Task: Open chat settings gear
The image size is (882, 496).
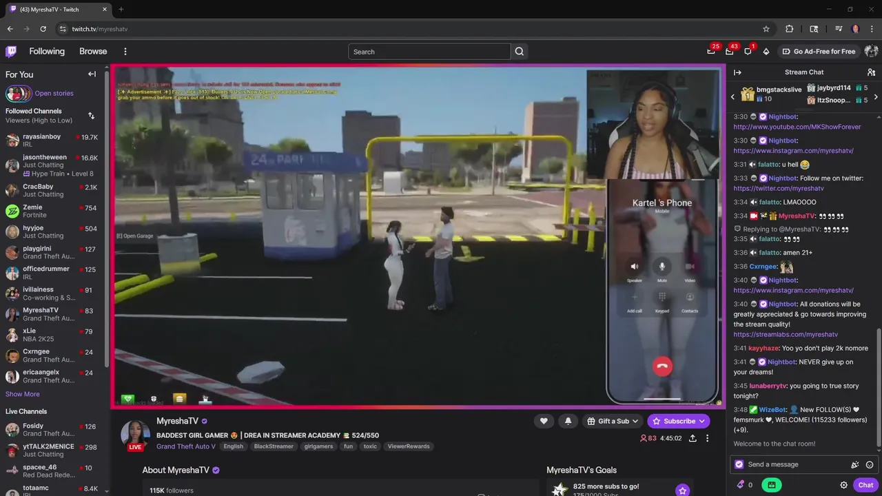Action: click(843, 485)
